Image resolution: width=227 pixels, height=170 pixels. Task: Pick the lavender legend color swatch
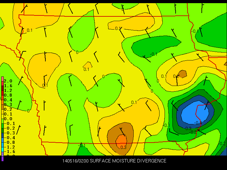click(3, 154)
